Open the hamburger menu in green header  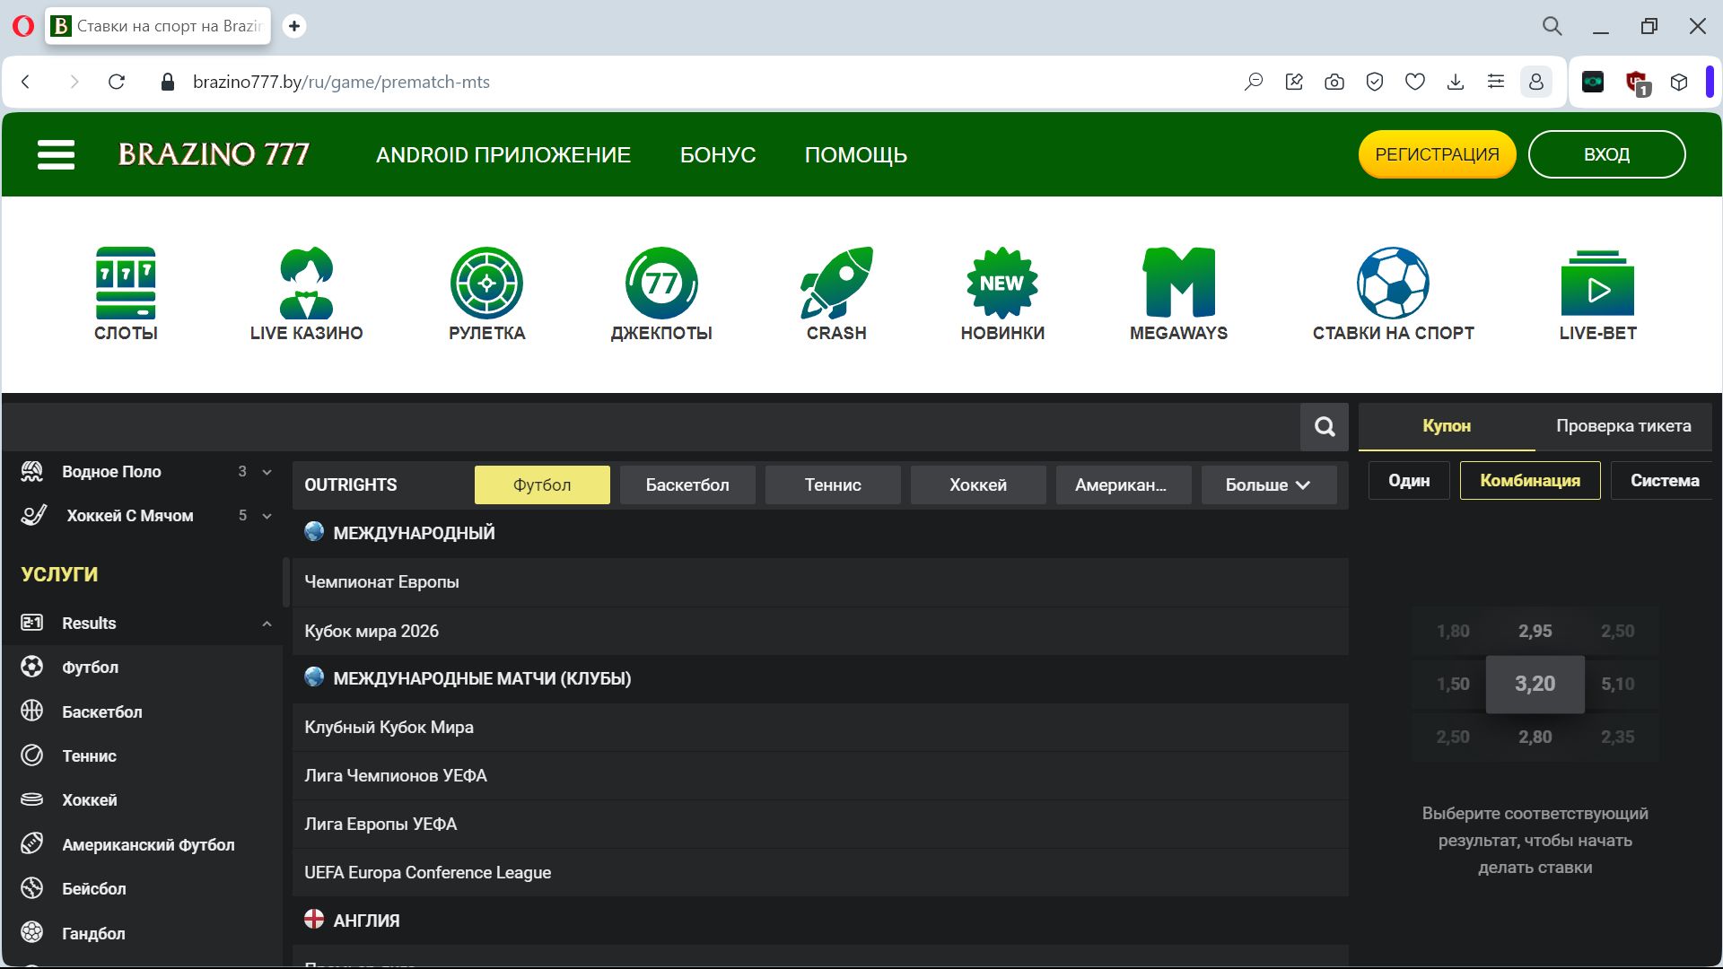click(x=56, y=154)
